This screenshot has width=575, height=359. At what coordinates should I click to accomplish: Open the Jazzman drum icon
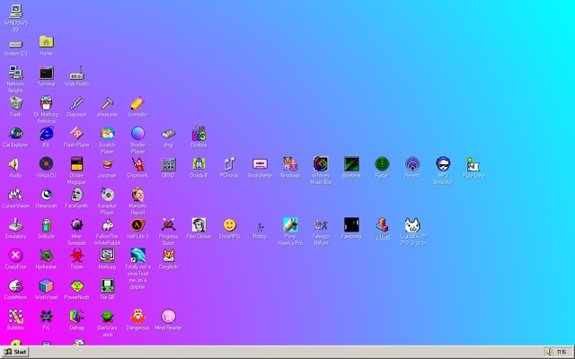(107, 164)
